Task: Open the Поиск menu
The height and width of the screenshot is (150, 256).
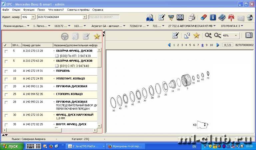Action: click(41, 10)
